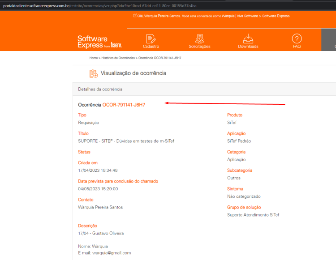Click the clipboard icon beside Visualização de ocorrência
This screenshot has width=336, height=260.
94,73
